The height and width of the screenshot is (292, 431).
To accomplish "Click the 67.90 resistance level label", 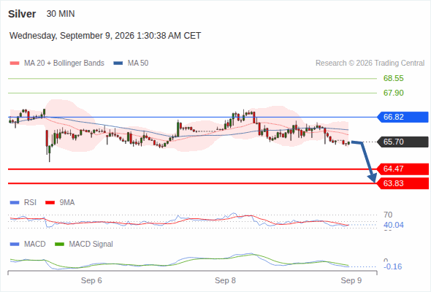I will click(393, 93).
